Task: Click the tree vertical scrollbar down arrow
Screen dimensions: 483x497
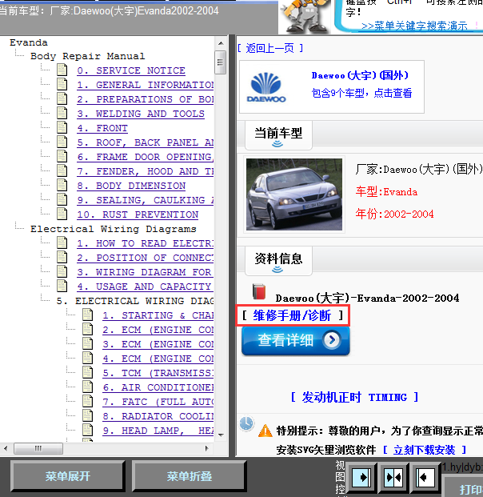Action: 221,435
